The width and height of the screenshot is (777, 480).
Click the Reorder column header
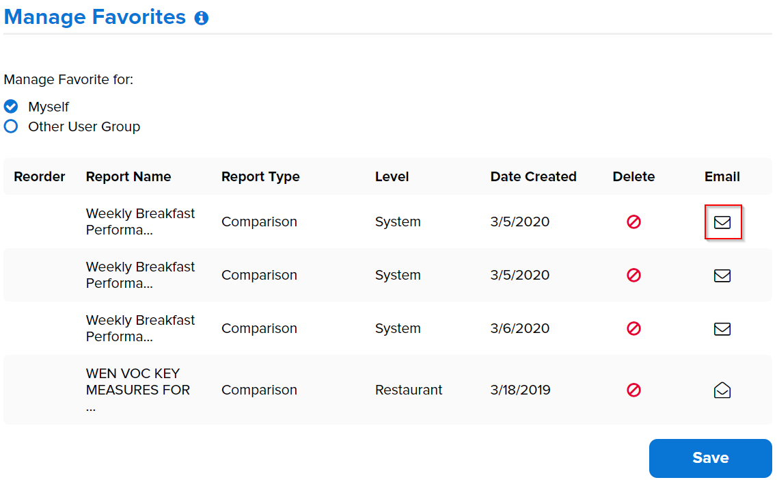point(40,176)
